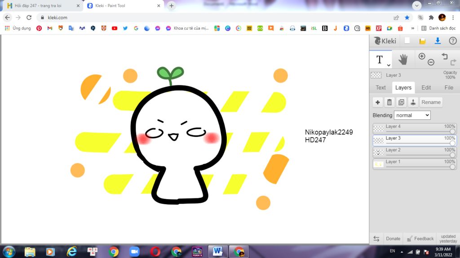Click the Nikopaylak2249 text on canvas
The image size is (460, 258).
[328, 132]
